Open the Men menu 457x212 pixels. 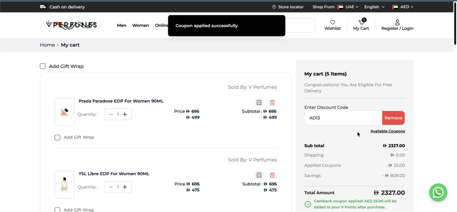(121, 25)
